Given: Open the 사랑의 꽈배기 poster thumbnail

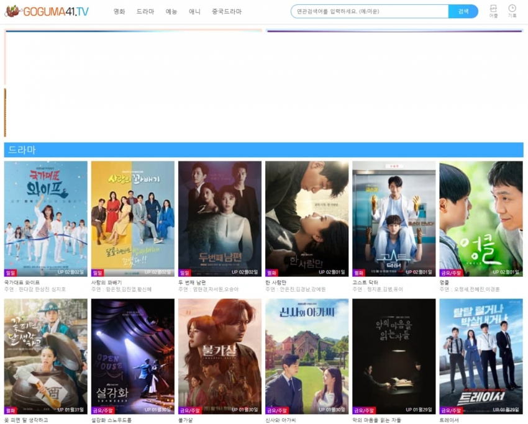Looking at the screenshot, I should click(x=133, y=219).
